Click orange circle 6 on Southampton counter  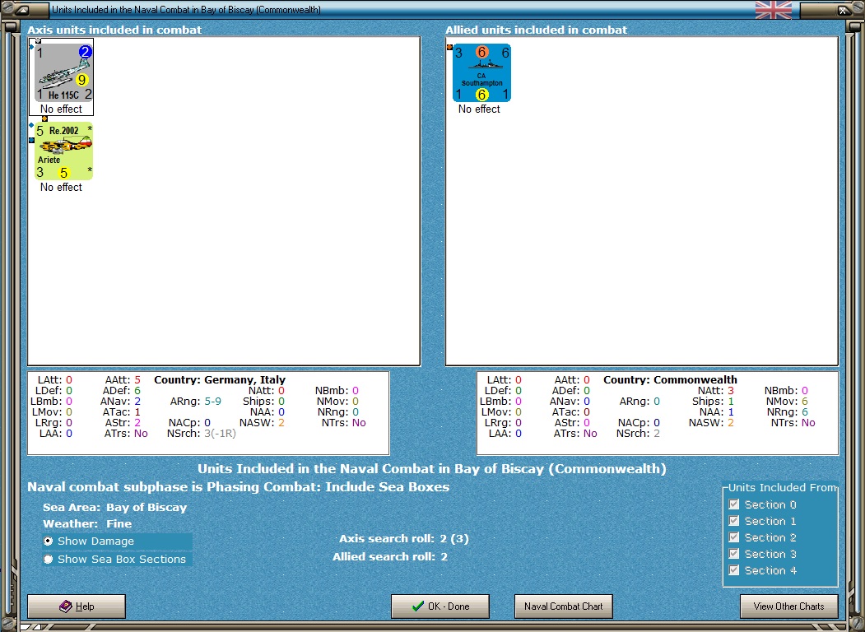481,52
